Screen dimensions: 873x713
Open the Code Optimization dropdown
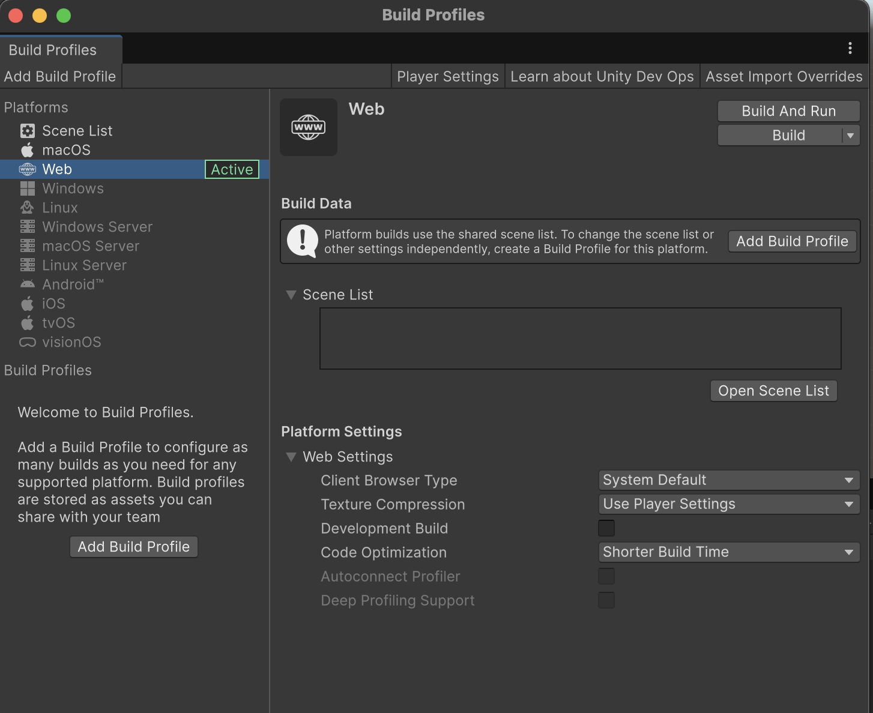tap(729, 552)
